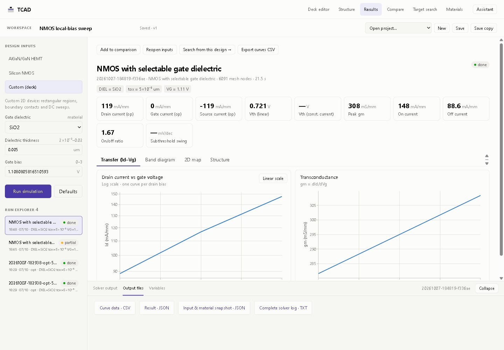Switch to the Compare page

(395, 9)
